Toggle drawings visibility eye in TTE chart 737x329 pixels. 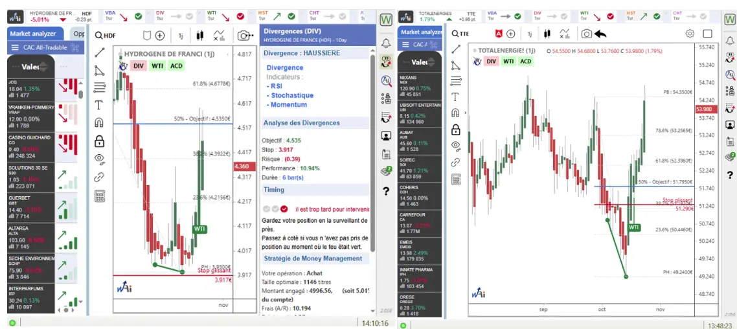click(x=455, y=146)
